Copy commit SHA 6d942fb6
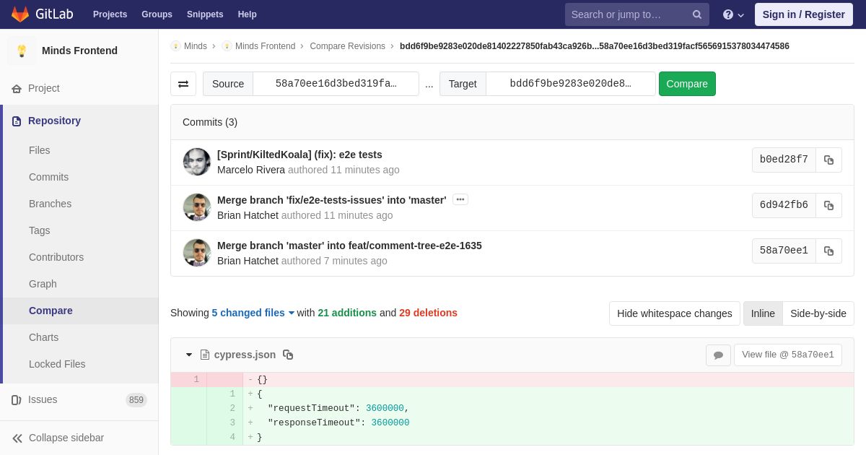 828,205
